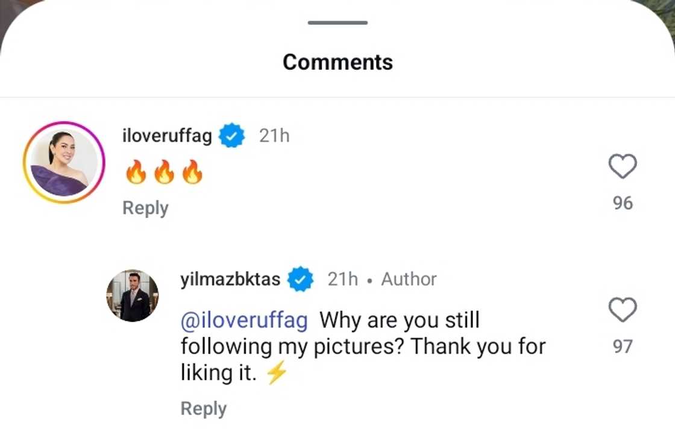675x437 pixels.
Task: Open iloveruffag's story from profile picture
Action: coord(64,163)
